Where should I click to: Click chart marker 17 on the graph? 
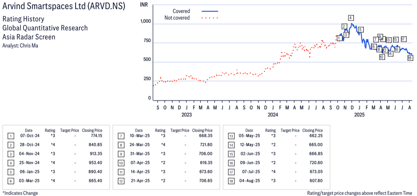pos(404,39)
